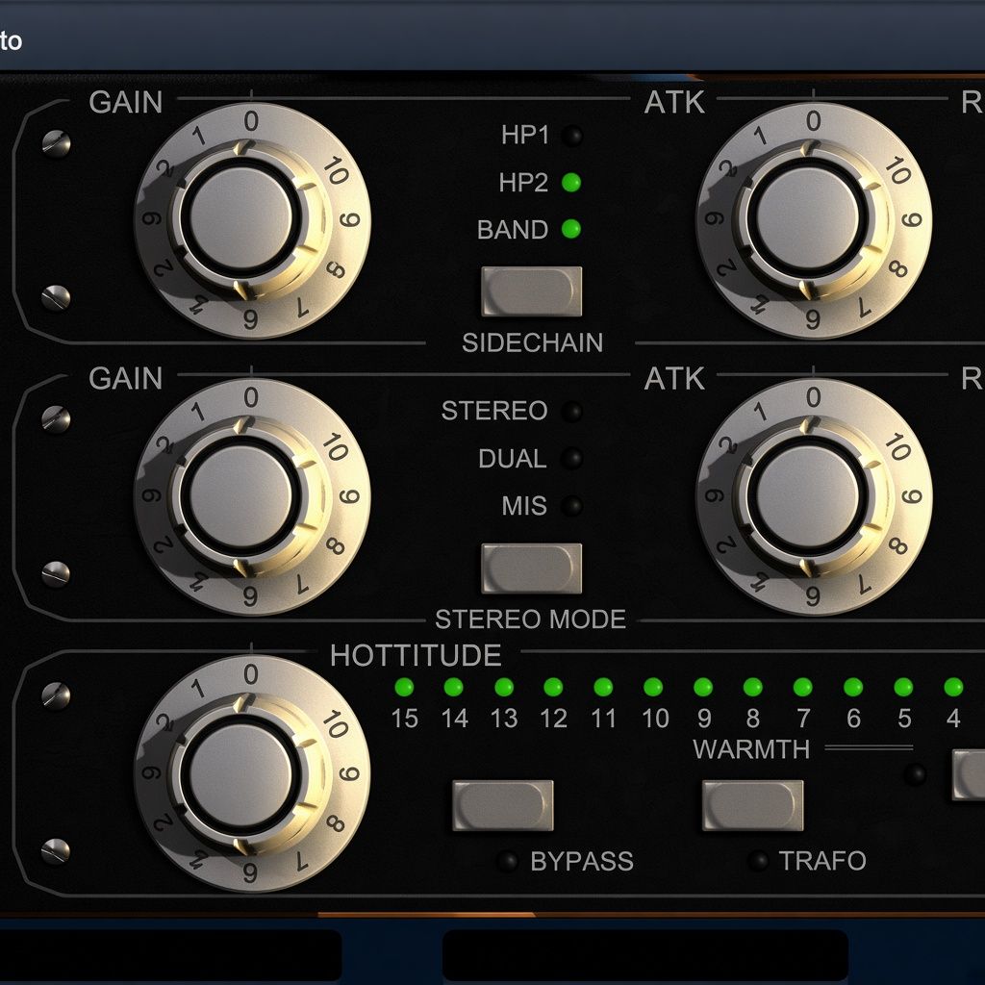Click the top row ATK knob
Viewport: 985px width, 985px height.
814,220
